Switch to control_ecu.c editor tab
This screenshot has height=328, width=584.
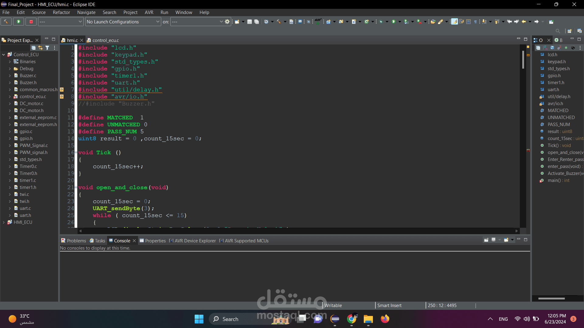click(x=105, y=40)
